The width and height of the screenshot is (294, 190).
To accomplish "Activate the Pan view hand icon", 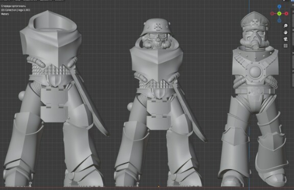I will (x=285, y=33).
